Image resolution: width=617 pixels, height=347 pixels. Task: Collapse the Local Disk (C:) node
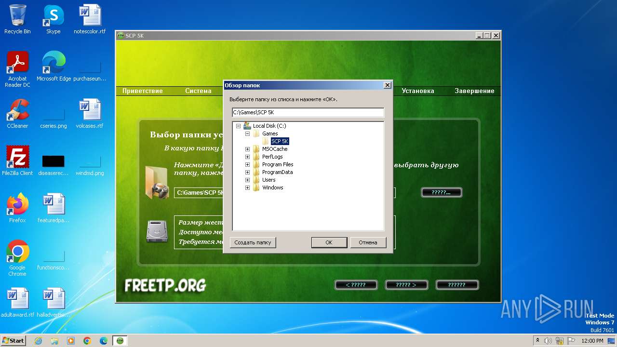(x=238, y=126)
